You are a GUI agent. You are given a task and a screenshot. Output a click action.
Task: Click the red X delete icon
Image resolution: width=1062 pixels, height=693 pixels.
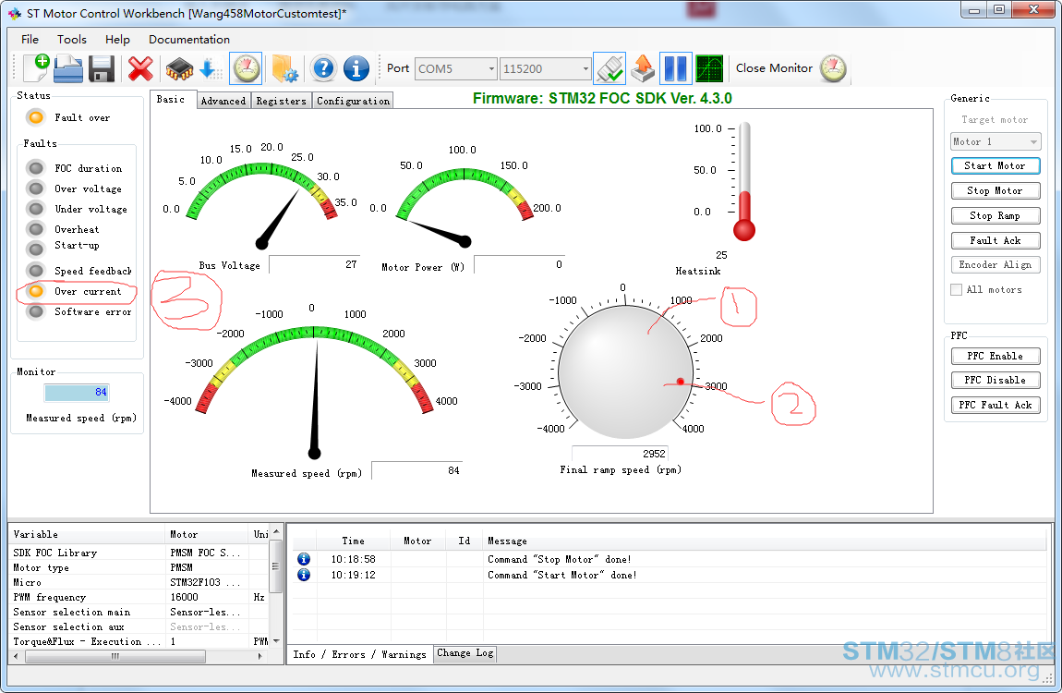(x=140, y=69)
